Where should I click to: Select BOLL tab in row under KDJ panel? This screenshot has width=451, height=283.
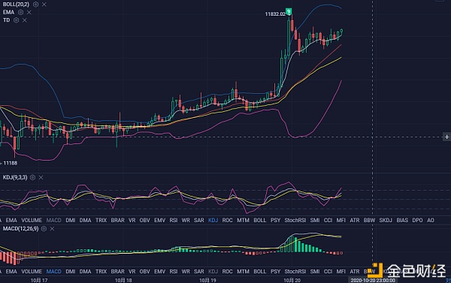pos(260,221)
